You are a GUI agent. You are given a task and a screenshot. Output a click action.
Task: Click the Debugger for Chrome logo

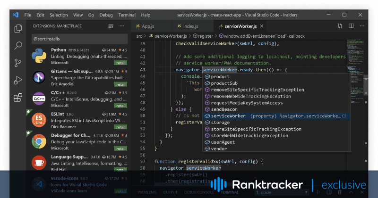pyautogui.click(x=39, y=141)
